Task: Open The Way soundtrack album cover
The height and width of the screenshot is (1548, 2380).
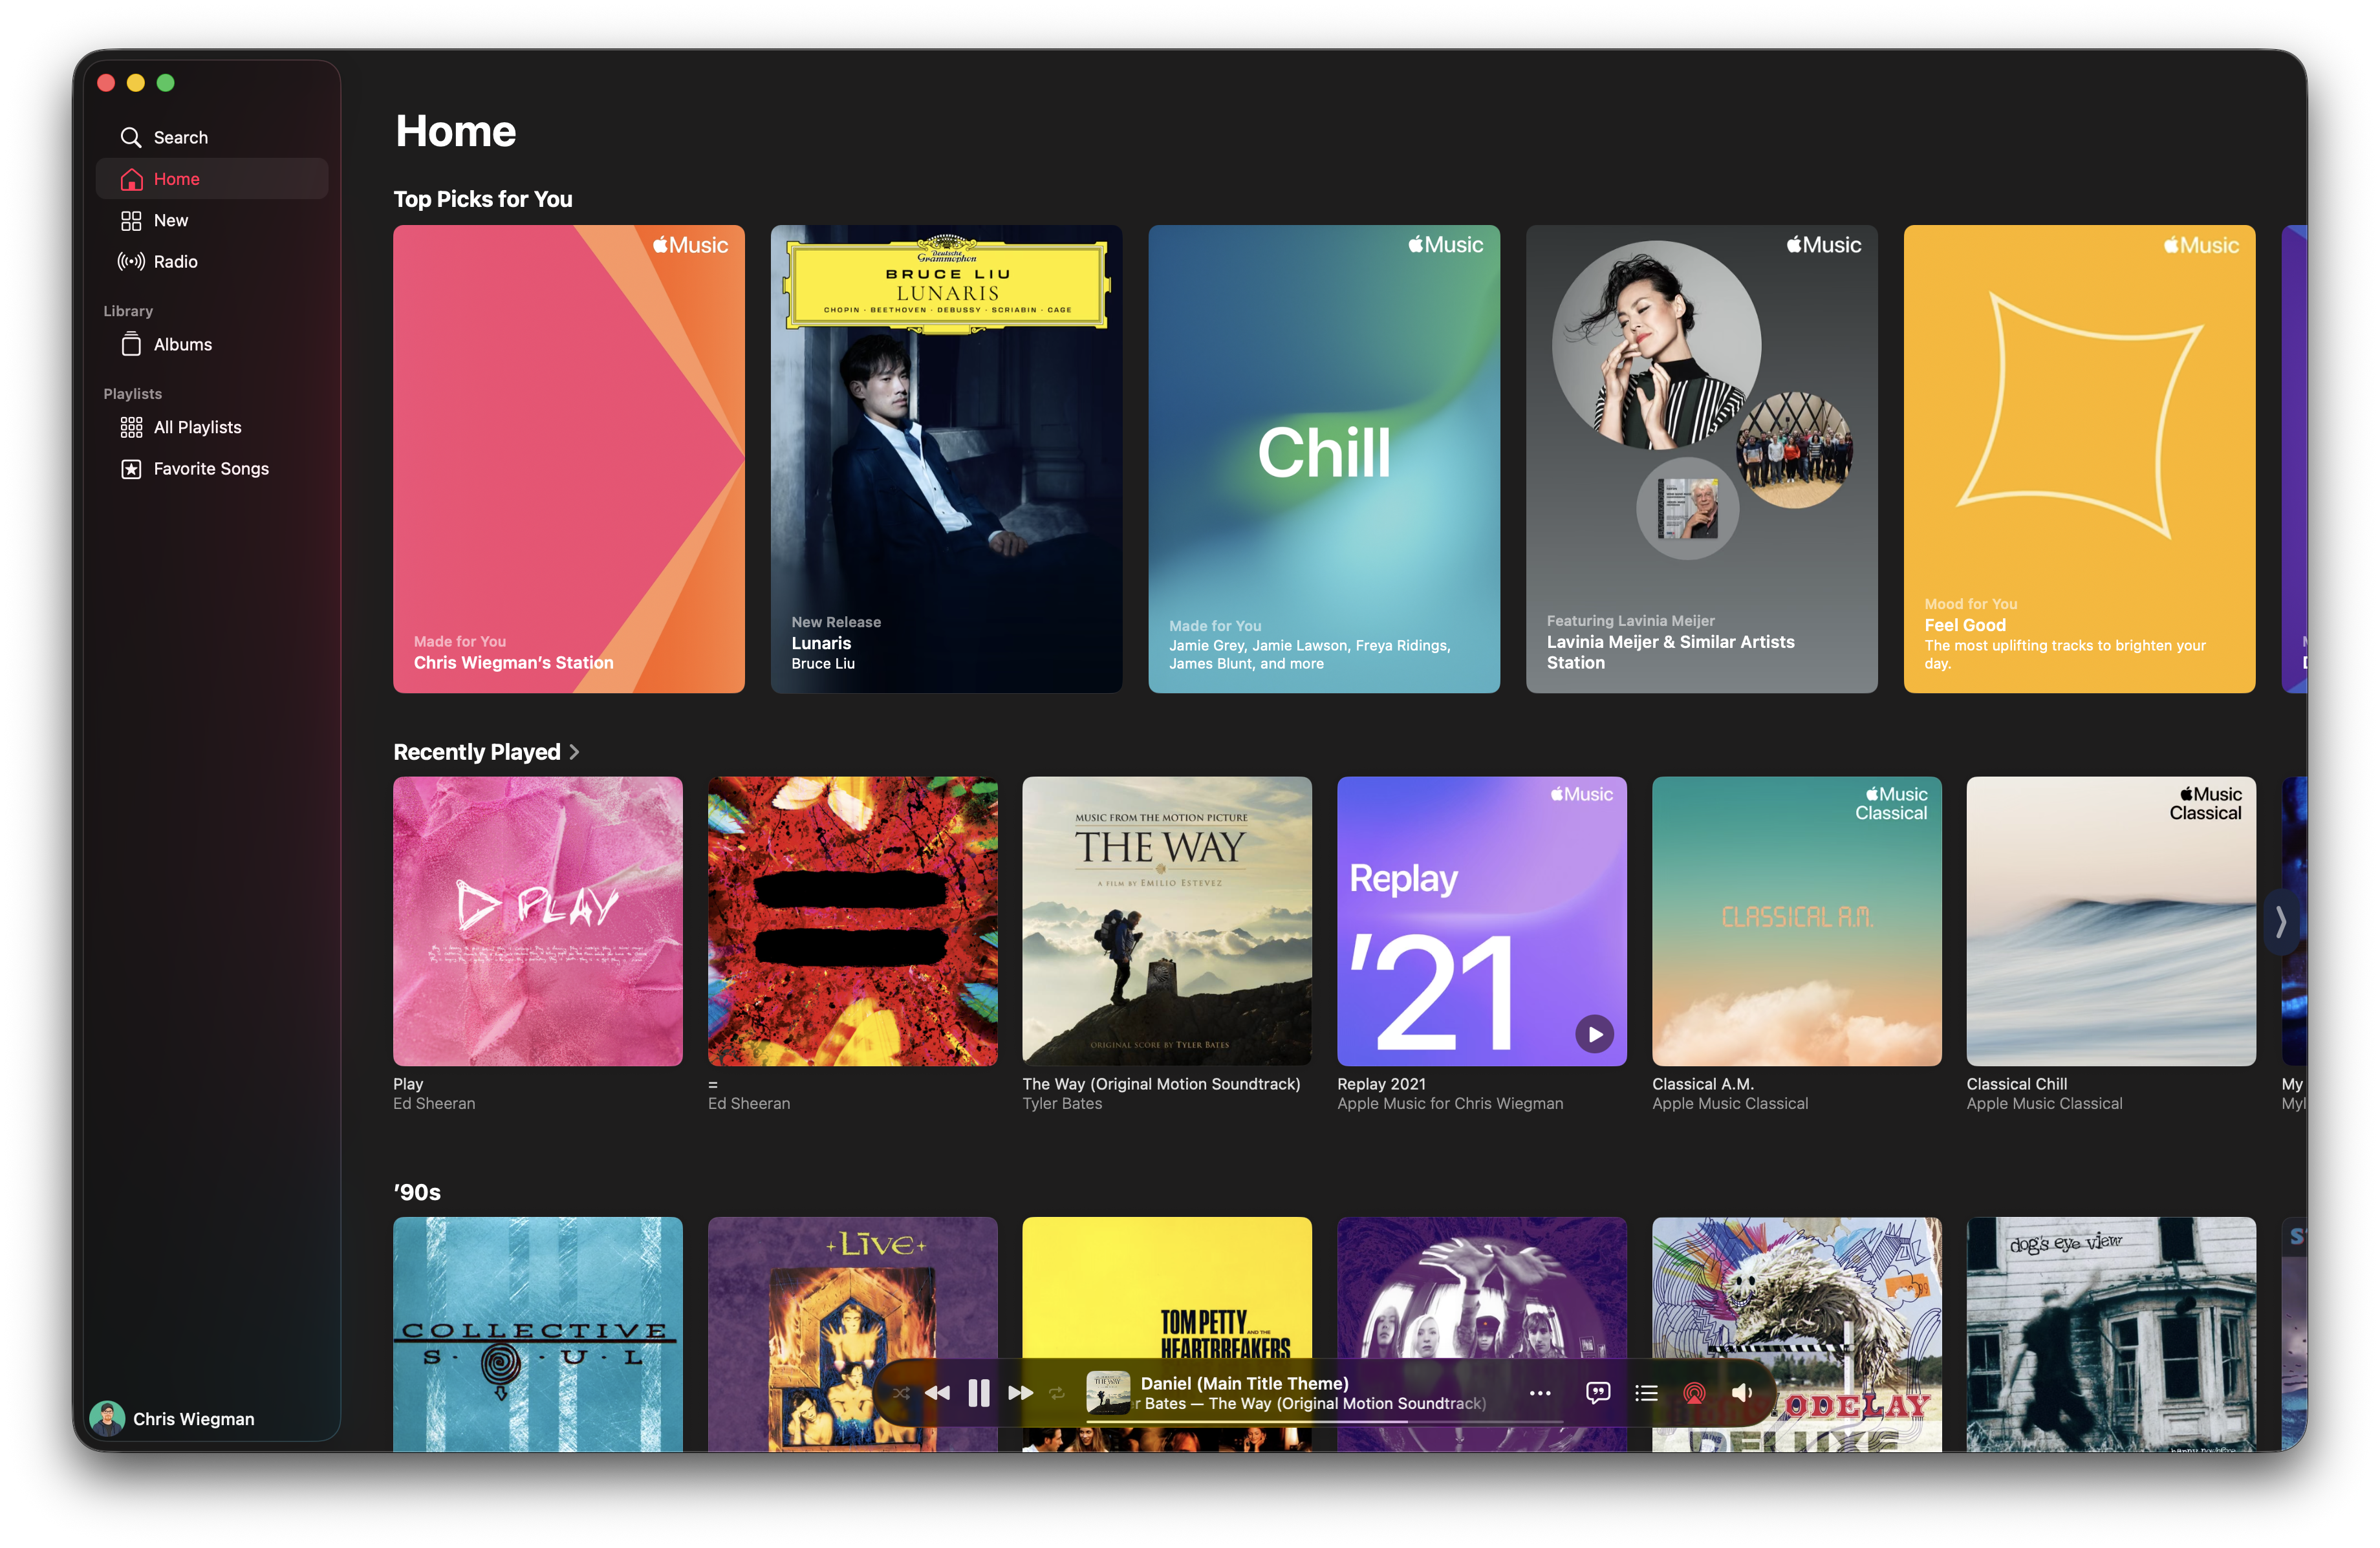Action: pyautogui.click(x=1166, y=920)
